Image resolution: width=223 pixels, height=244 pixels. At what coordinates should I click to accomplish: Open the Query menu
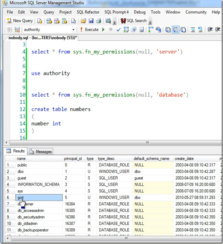(x=49, y=12)
